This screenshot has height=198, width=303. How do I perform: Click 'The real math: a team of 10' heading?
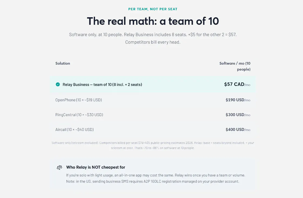[x=153, y=21]
